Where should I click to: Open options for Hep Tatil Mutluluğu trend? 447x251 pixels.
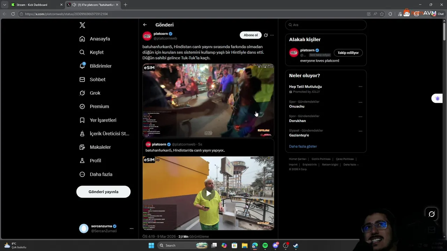[360, 86]
